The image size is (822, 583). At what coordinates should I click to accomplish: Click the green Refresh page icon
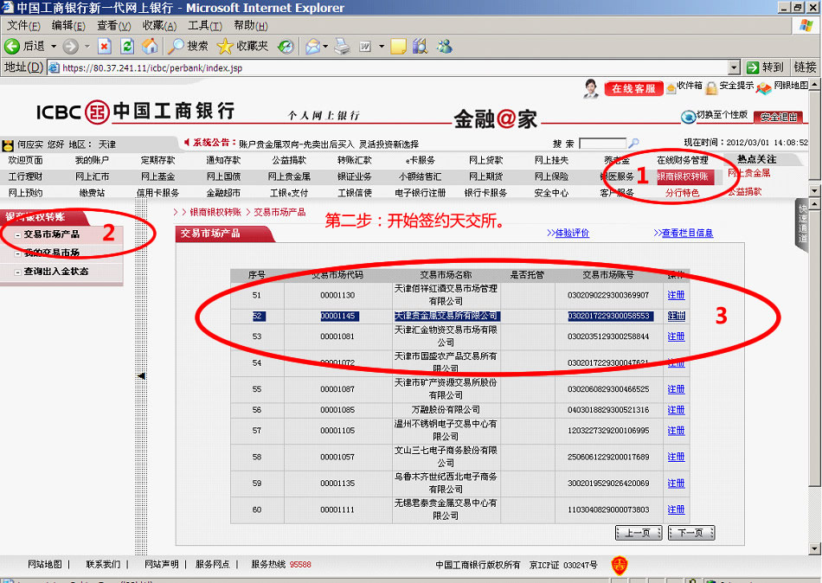pos(127,47)
